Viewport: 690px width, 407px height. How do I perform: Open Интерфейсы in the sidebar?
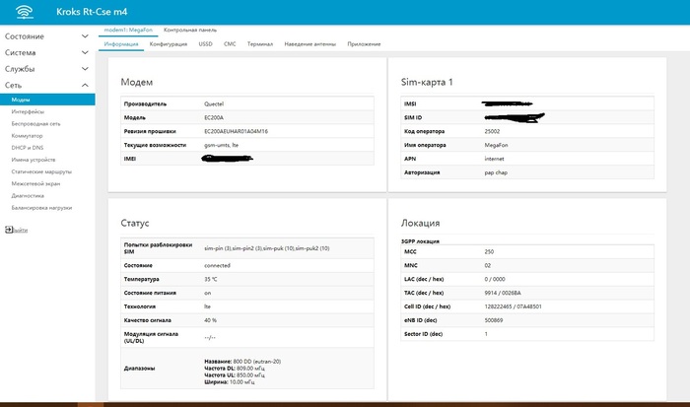click(x=28, y=111)
